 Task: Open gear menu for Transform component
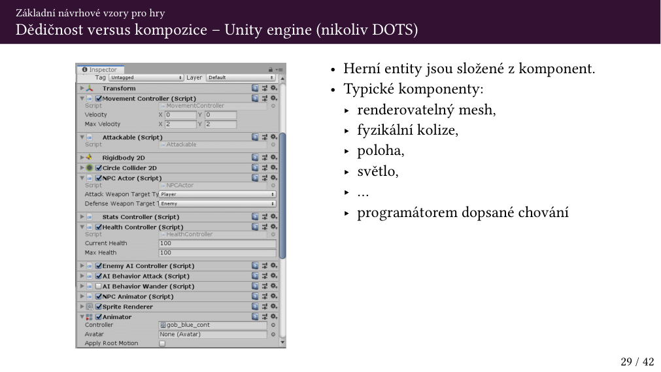(x=273, y=88)
